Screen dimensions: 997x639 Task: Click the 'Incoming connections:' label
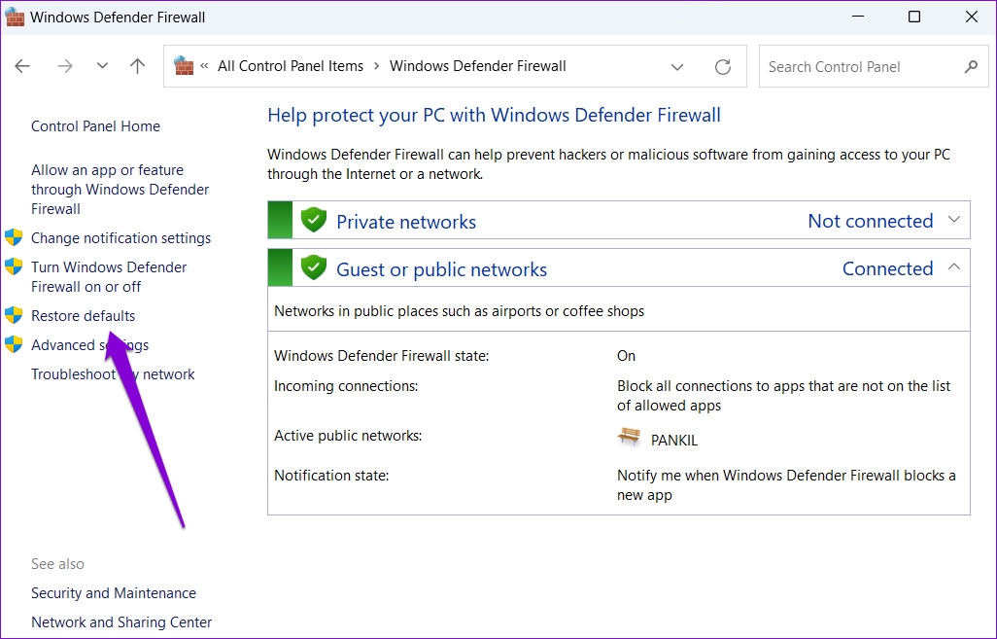346,386
